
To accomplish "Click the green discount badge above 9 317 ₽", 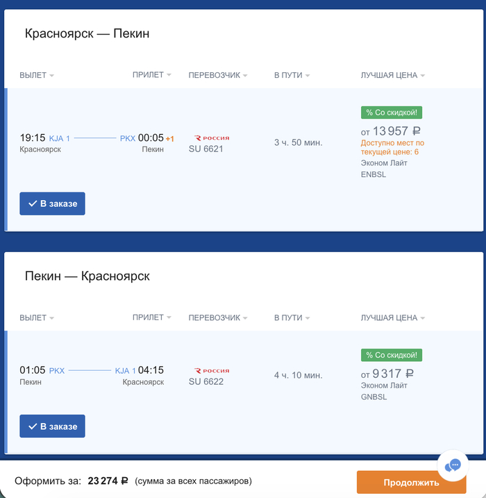I will (x=392, y=355).
